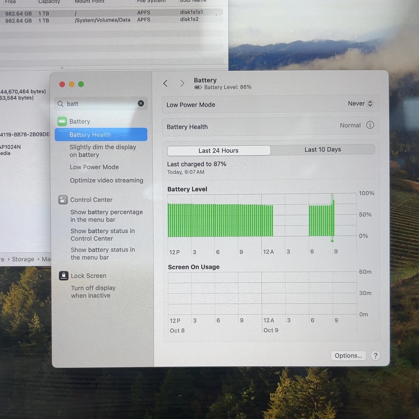The image size is (419, 419).
Task: Click the Battery Level: 86% subtitle
Action: point(228,87)
